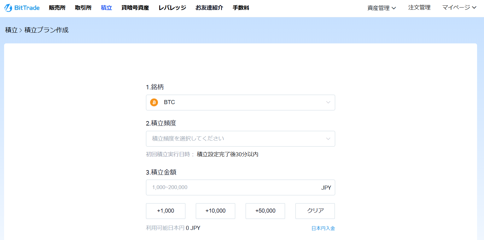The image size is (484, 240).
Task: Click the BitTrade logo
Action: tap(21, 8)
